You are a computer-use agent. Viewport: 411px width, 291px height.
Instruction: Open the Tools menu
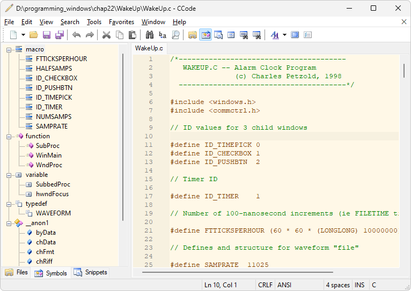pos(94,22)
